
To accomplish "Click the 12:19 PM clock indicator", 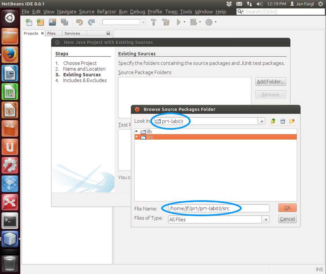I will coord(277,4).
